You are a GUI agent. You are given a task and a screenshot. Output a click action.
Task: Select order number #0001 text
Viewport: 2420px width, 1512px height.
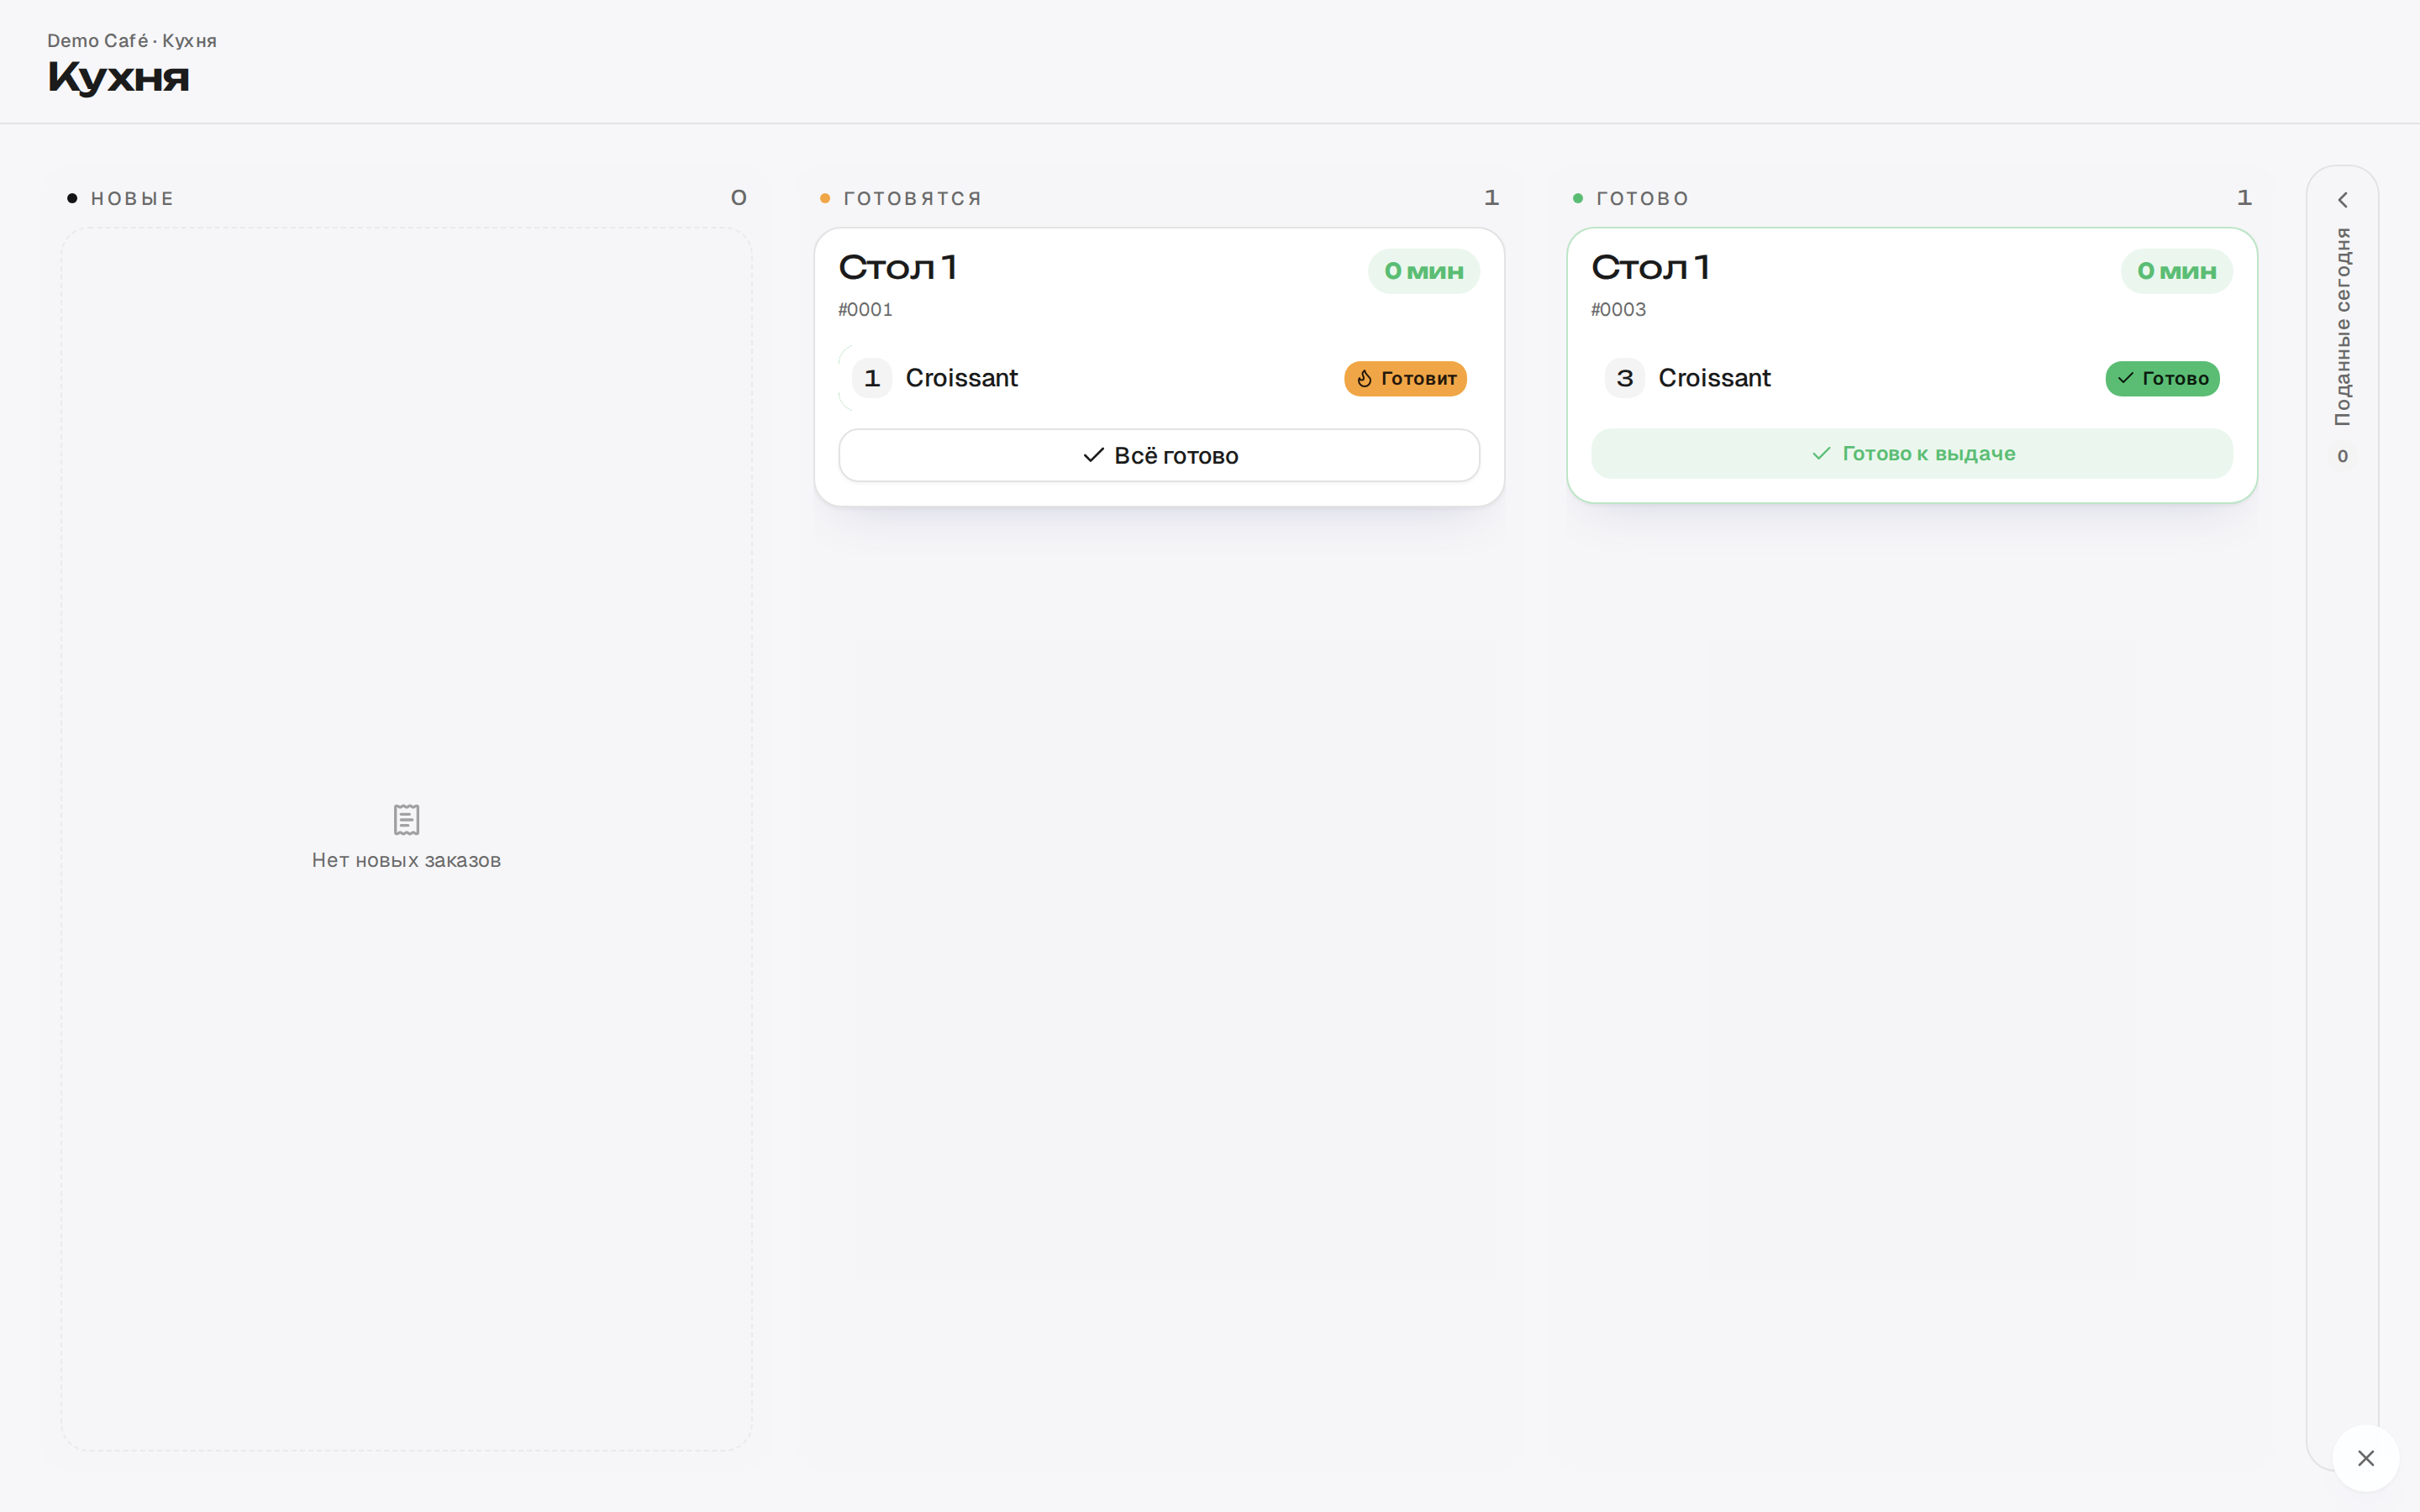click(865, 310)
